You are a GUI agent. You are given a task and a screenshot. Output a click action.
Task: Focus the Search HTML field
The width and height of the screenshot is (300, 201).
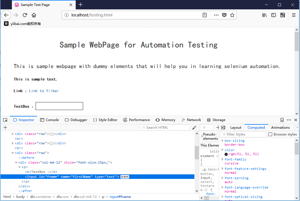[x=165, y=128]
